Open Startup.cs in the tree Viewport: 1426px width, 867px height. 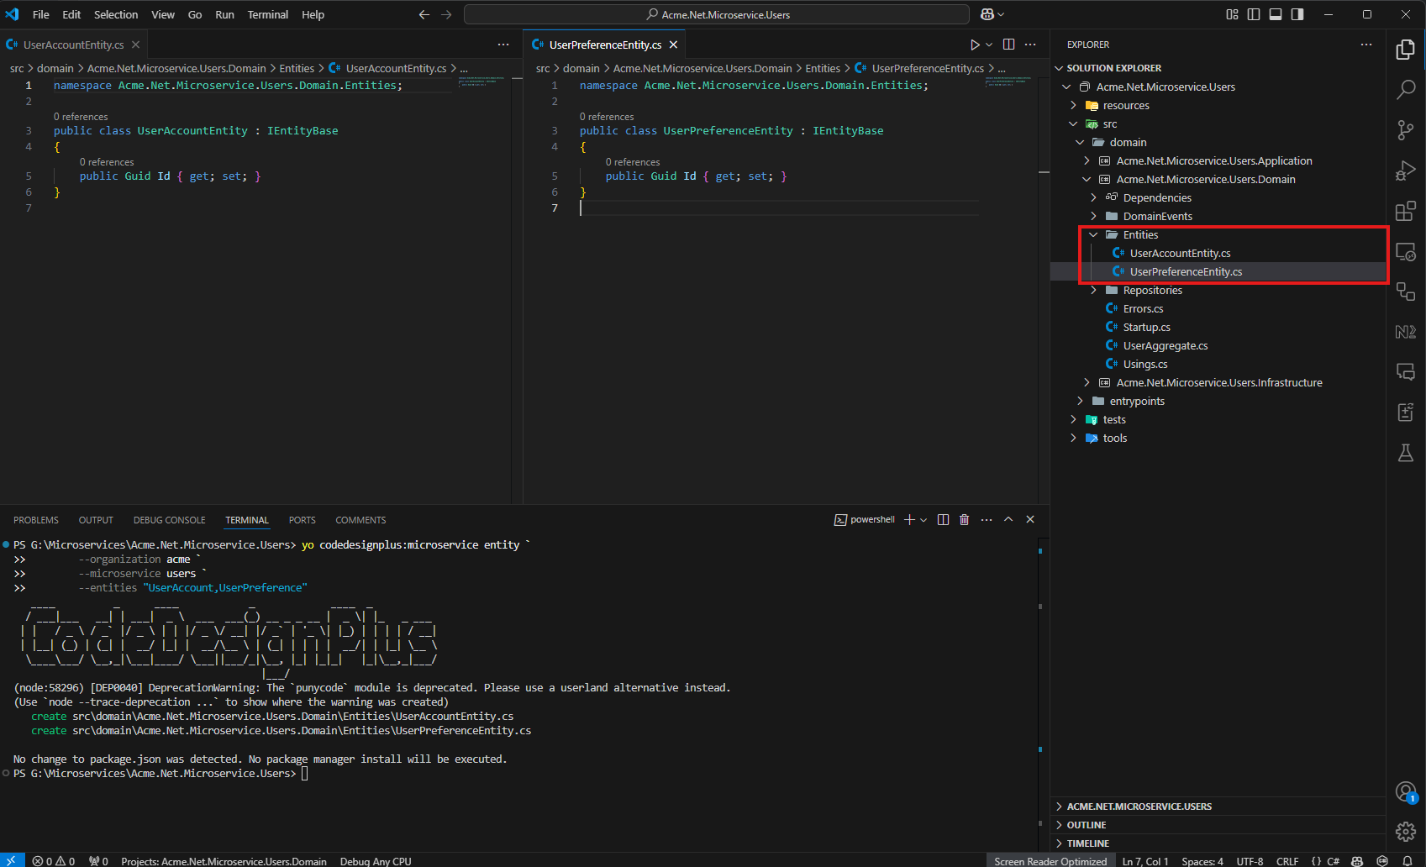tap(1146, 328)
